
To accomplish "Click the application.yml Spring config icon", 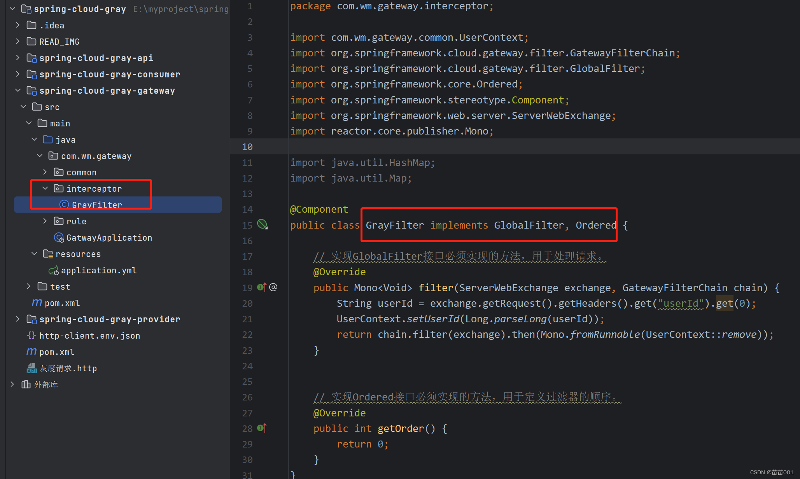I will coord(53,270).
